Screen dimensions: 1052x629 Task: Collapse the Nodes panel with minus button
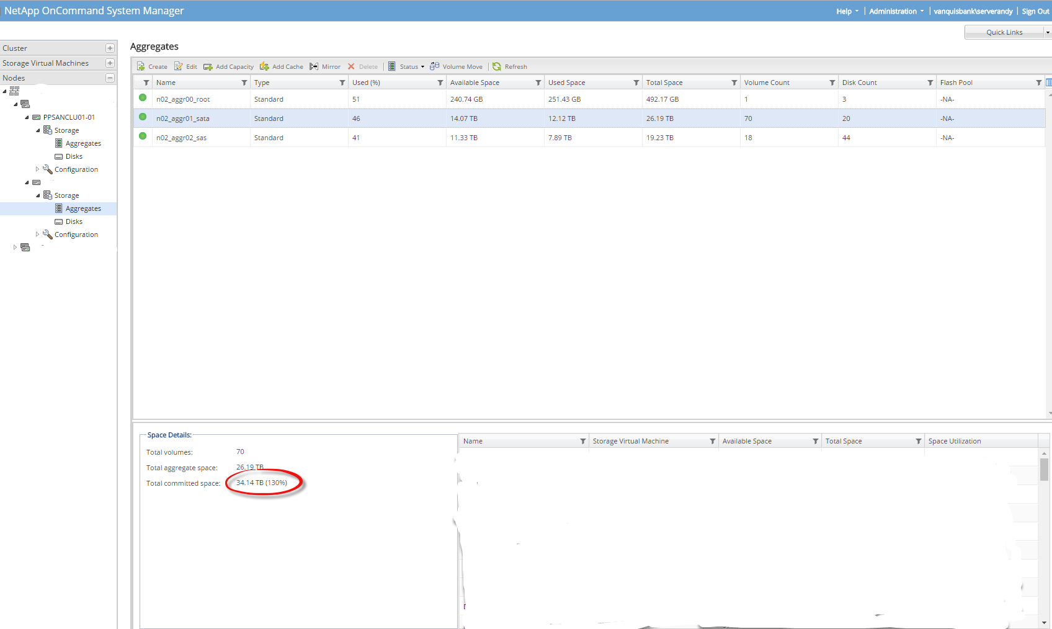point(110,78)
